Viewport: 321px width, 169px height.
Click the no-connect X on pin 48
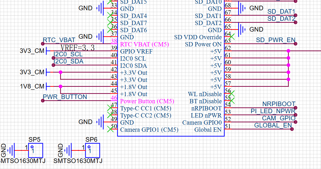coord(110,115)
